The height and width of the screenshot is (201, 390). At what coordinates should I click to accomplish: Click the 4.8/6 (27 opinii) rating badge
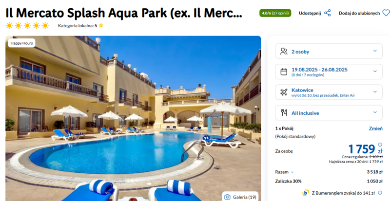click(275, 13)
